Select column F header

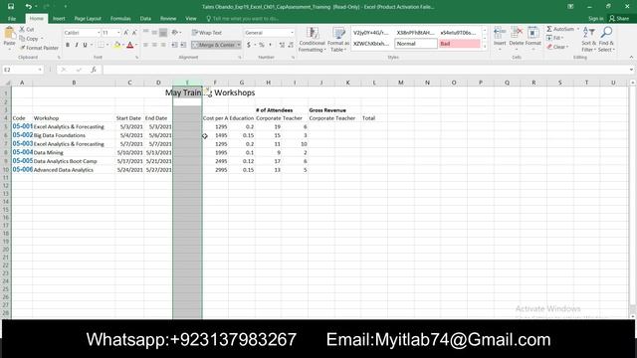[x=215, y=83]
